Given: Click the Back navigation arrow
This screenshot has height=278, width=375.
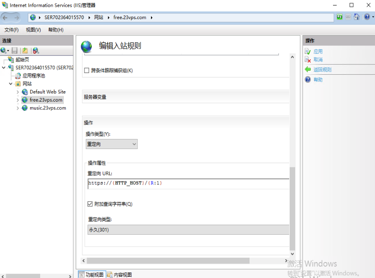Looking at the screenshot, I should click(x=5, y=17).
